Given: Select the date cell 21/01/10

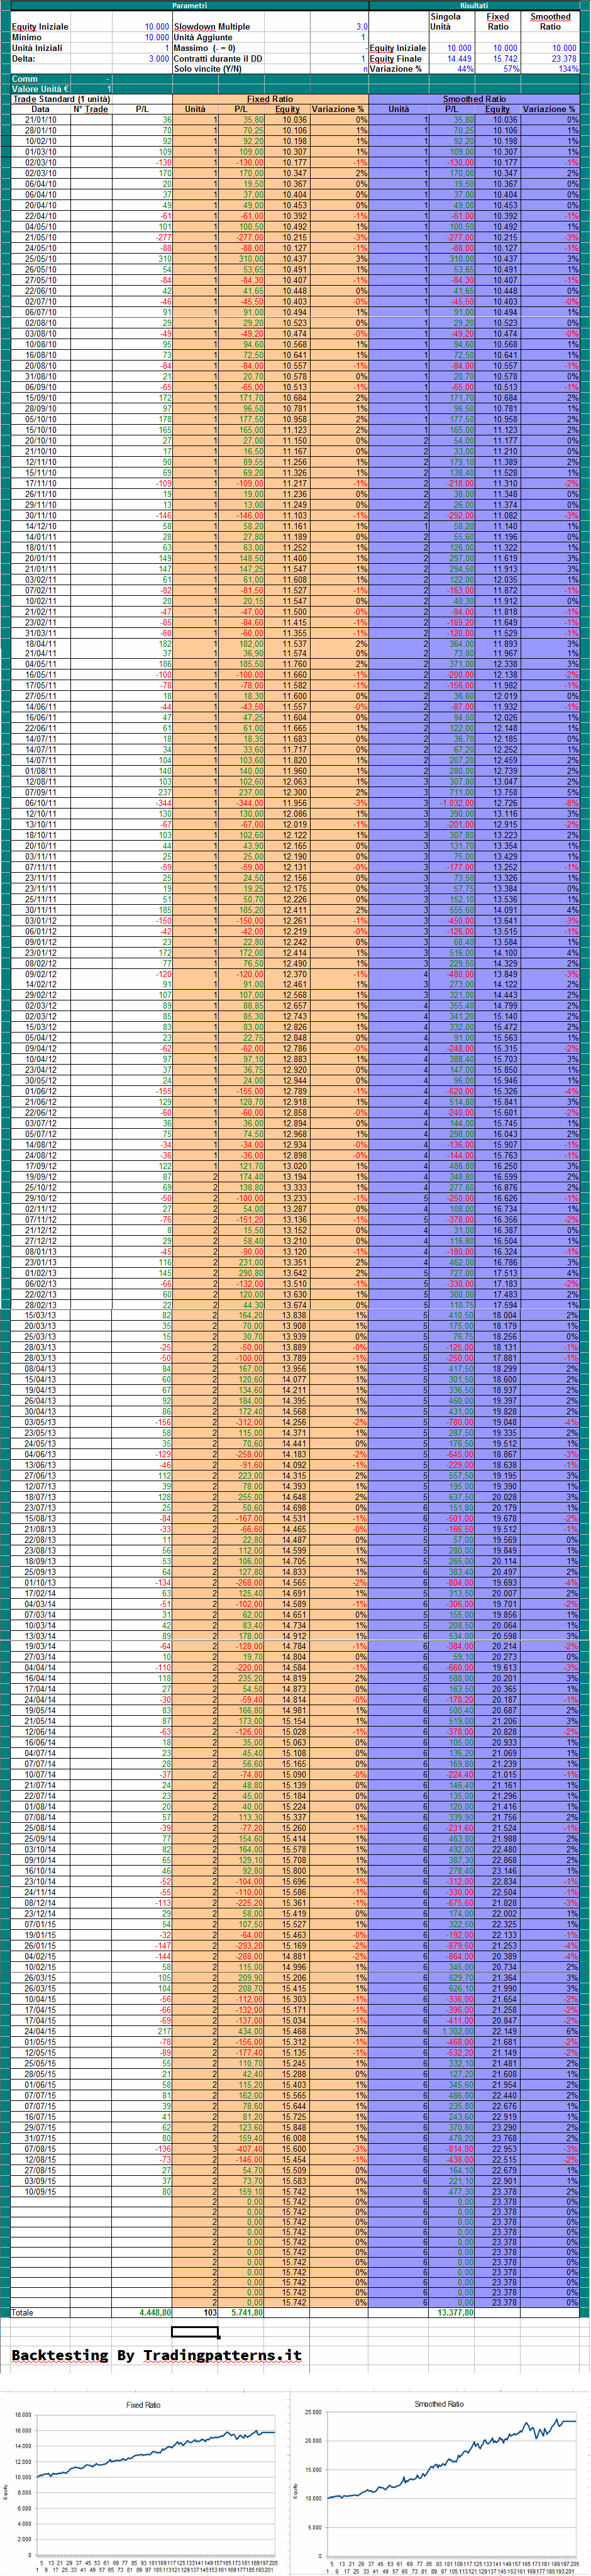Looking at the screenshot, I should click(x=40, y=120).
